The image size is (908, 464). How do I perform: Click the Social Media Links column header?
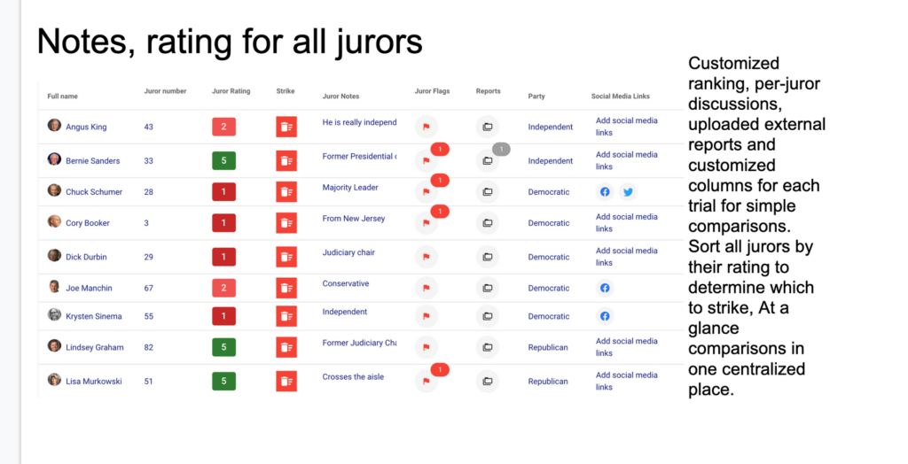[620, 97]
